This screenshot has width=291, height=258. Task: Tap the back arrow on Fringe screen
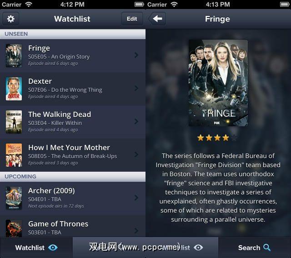tap(157, 19)
